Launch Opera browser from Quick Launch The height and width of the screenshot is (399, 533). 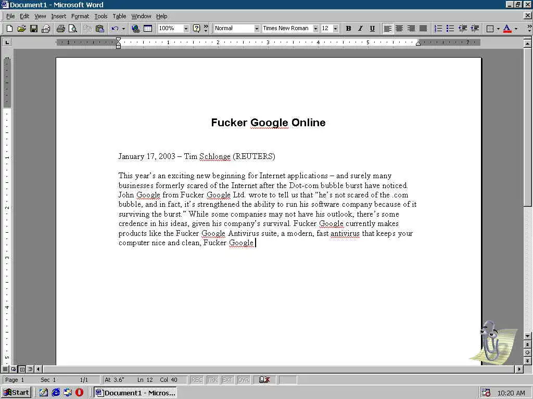tap(79, 393)
